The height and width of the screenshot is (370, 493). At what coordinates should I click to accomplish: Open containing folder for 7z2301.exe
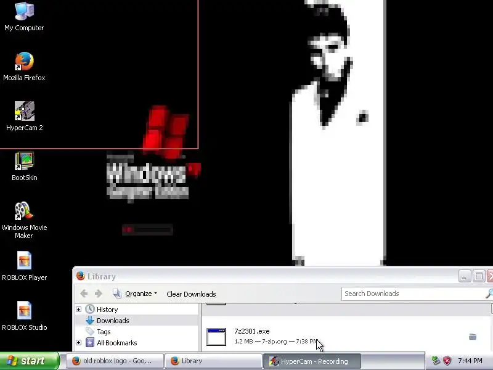pyautogui.click(x=472, y=337)
